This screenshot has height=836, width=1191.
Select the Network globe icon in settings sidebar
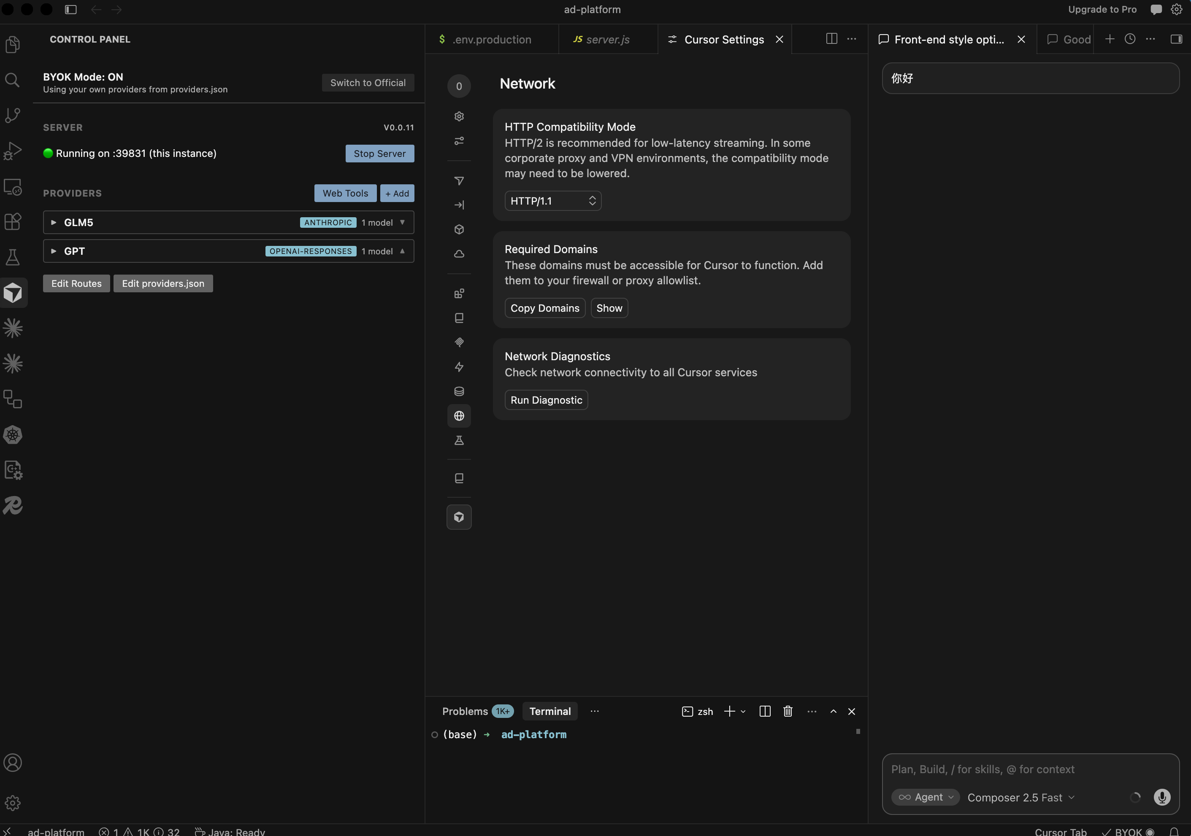click(459, 415)
